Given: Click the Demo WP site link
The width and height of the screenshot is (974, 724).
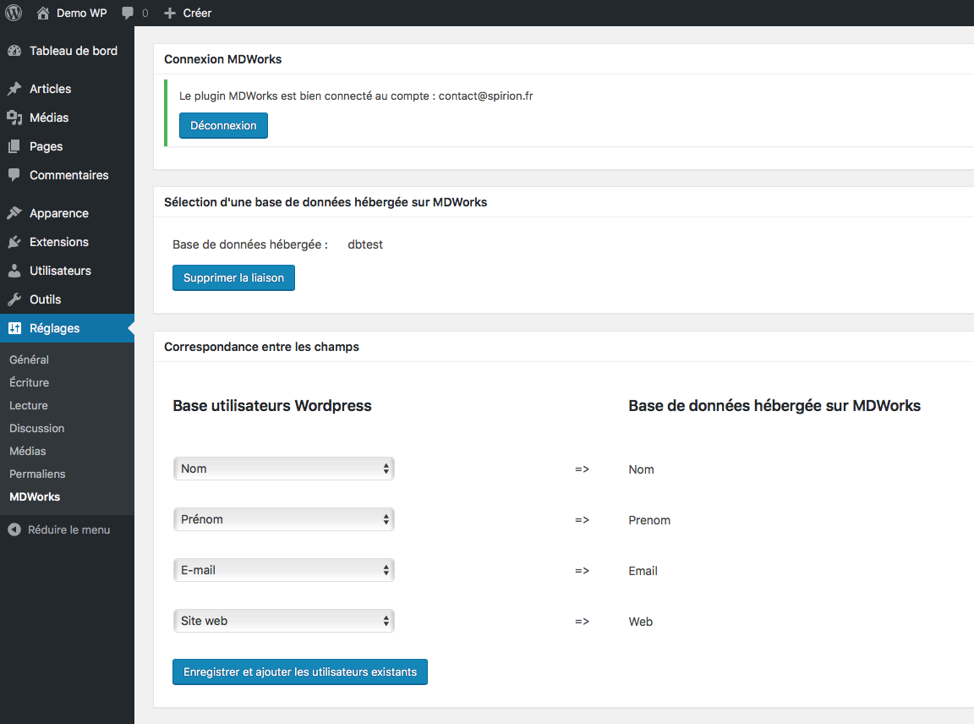Looking at the screenshot, I should tap(81, 13).
